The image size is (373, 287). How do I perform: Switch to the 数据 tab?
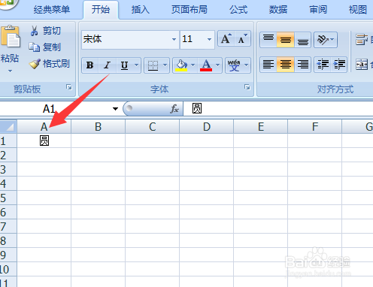tap(278, 10)
